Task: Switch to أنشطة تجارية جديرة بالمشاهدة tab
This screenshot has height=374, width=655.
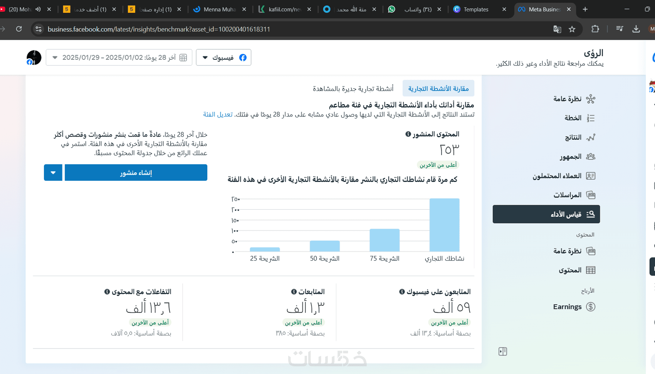Action: tap(353, 89)
